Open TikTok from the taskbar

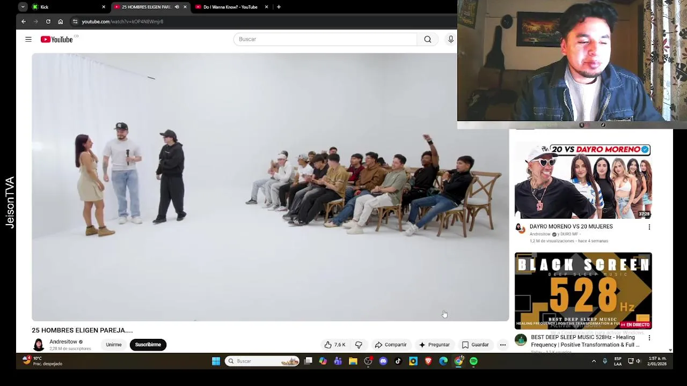(398, 361)
